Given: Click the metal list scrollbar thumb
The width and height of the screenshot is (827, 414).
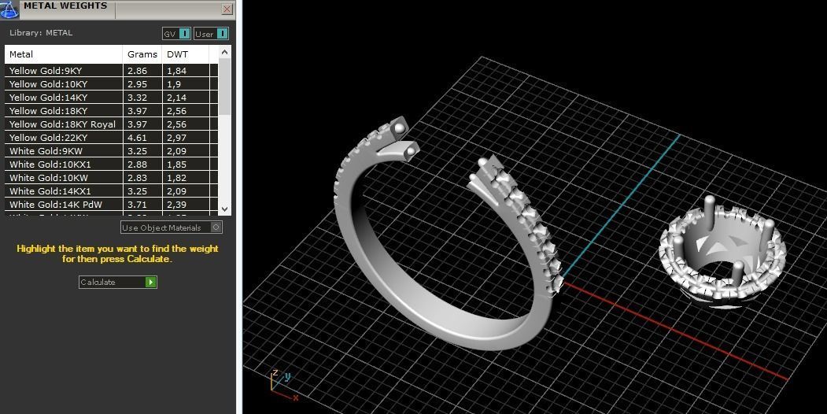Looking at the screenshot, I should click(x=225, y=87).
